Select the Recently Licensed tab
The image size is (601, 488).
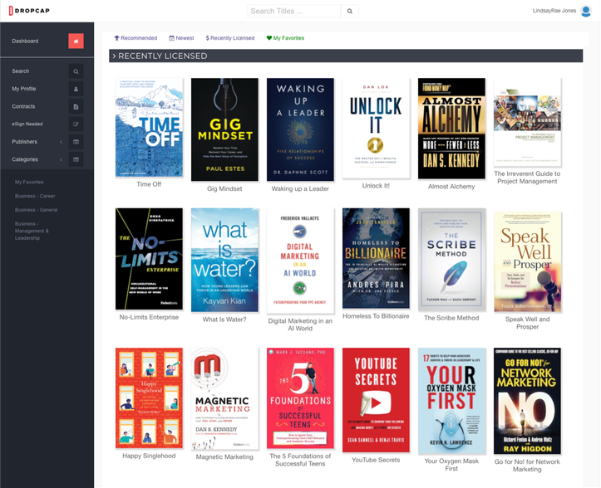tap(230, 38)
